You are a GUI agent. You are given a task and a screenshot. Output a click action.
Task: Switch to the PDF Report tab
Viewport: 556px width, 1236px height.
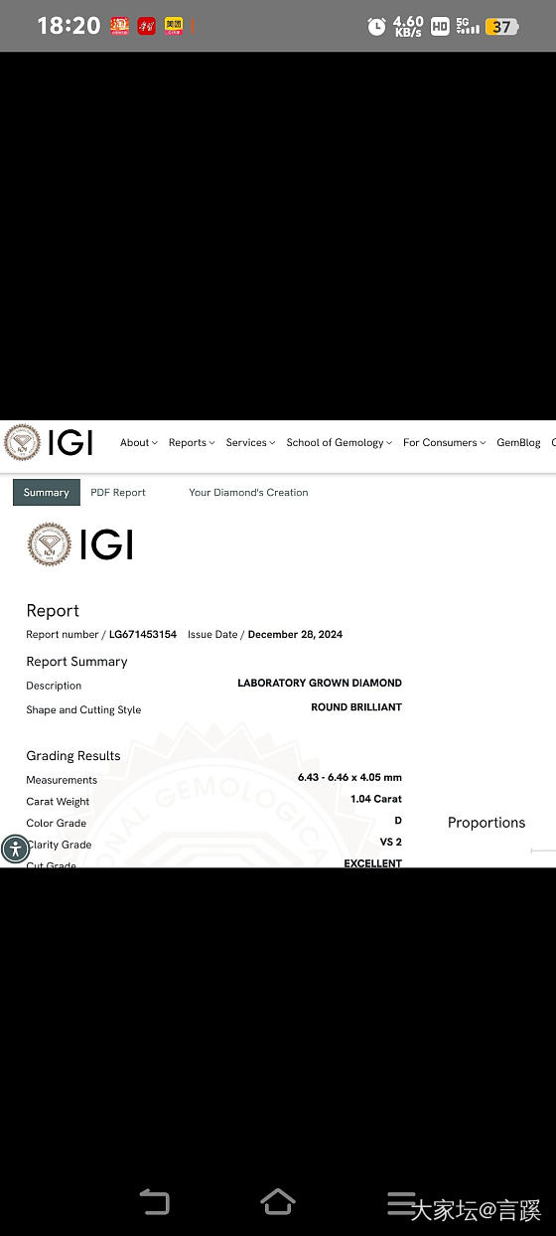[118, 493]
